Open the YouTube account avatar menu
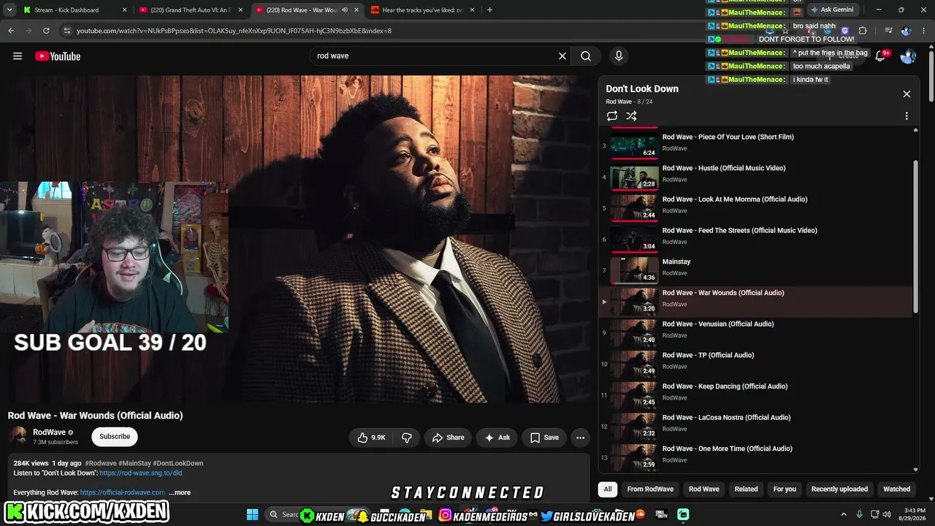The image size is (935, 526). click(908, 56)
